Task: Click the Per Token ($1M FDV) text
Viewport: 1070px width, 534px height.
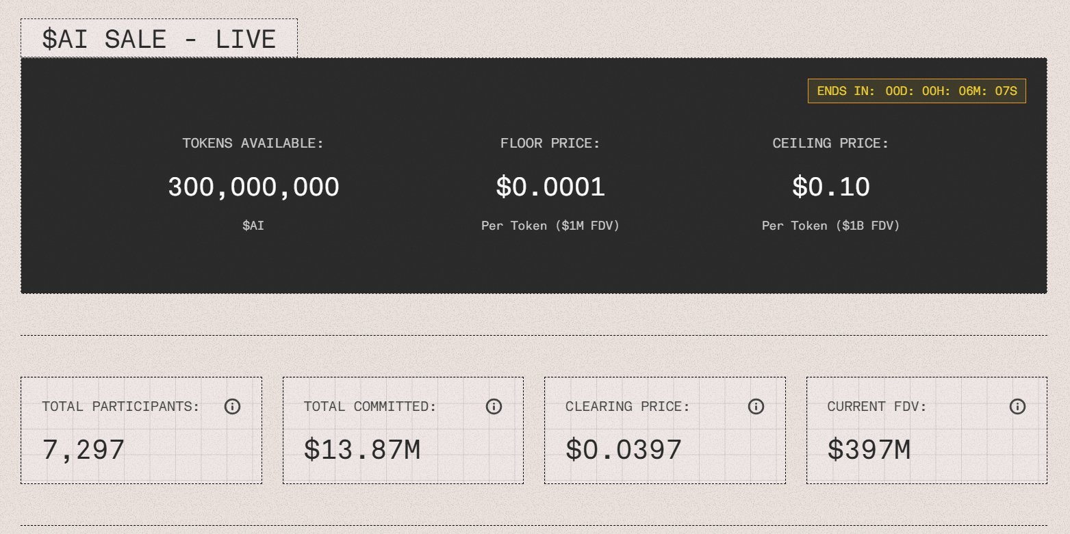Action: pyautogui.click(x=550, y=226)
